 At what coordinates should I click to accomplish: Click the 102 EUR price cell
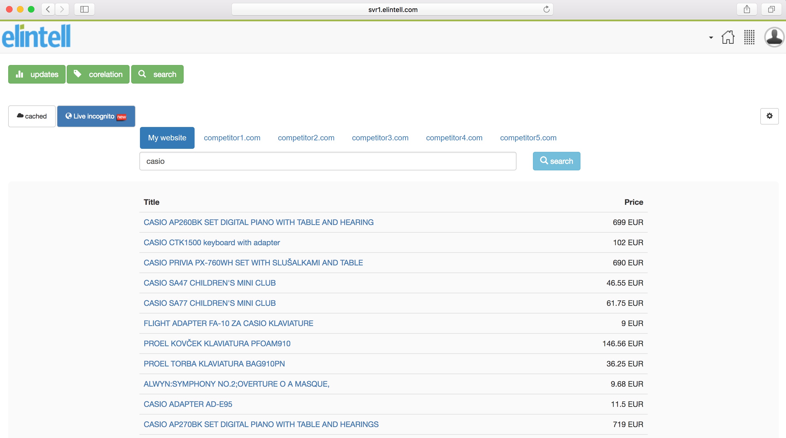(628, 242)
